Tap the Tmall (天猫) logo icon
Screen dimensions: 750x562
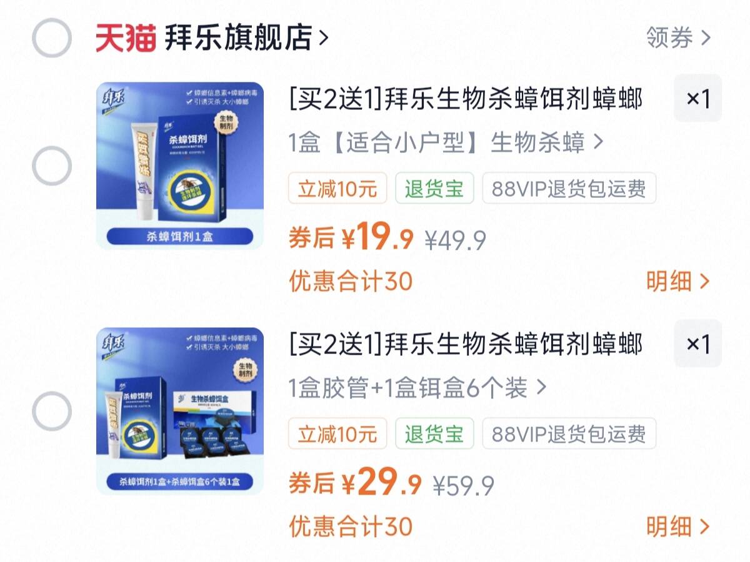(x=125, y=38)
